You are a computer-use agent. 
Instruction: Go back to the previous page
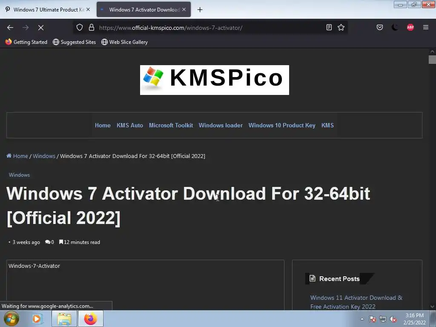tap(10, 28)
